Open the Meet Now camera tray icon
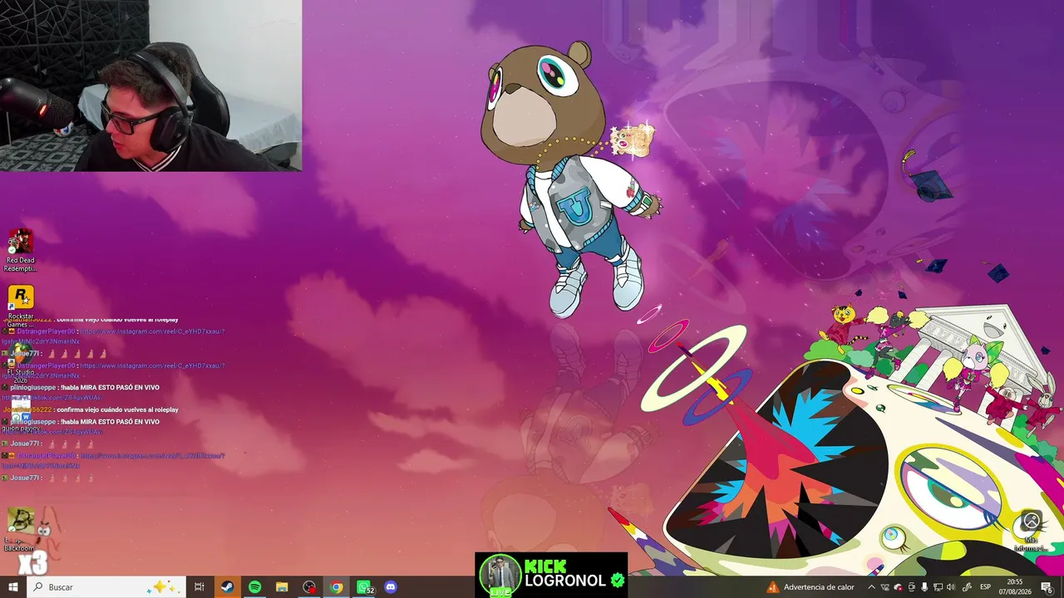 pyautogui.click(x=911, y=587)
